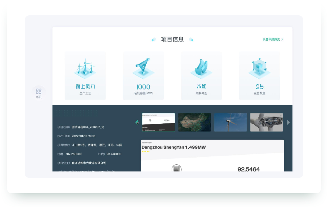328x208 pixels.
Task: Click the flame icon for 燃料类型
Action: point(201,68)
